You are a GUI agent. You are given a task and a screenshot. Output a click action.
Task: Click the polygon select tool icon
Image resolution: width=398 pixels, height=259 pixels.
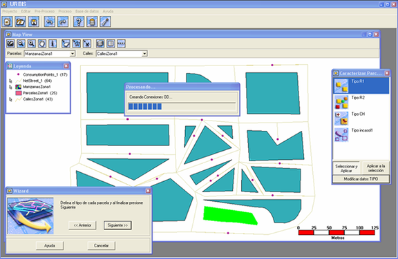pos(66,43)
